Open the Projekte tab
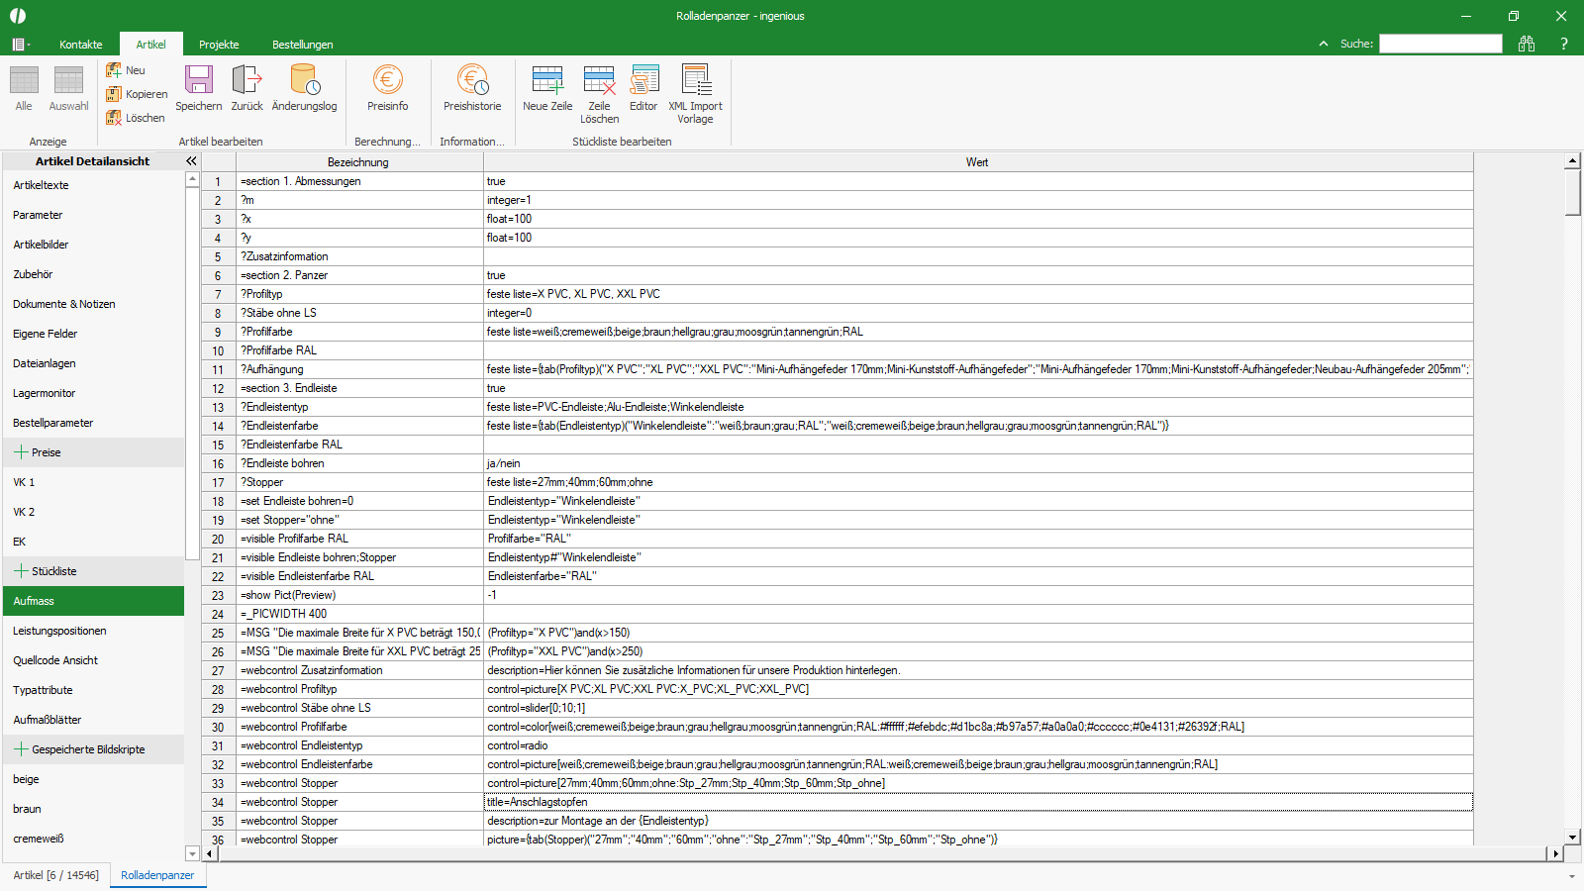Screen dimensions: 1584x891 tap(219, 45)
